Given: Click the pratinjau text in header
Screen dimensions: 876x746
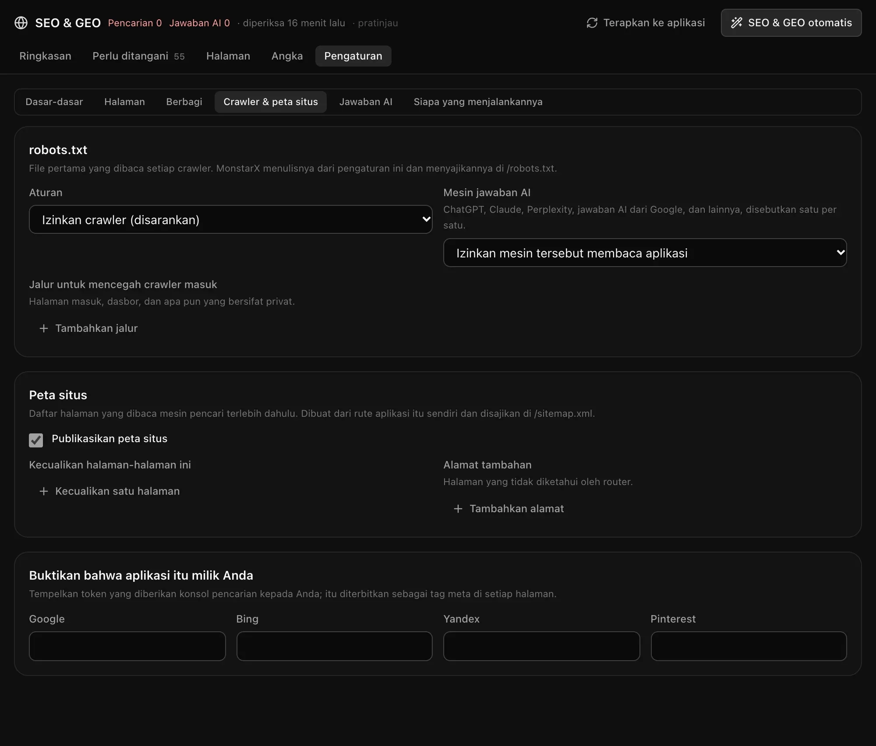Looking at the screenshot, I should pos(378,23).
